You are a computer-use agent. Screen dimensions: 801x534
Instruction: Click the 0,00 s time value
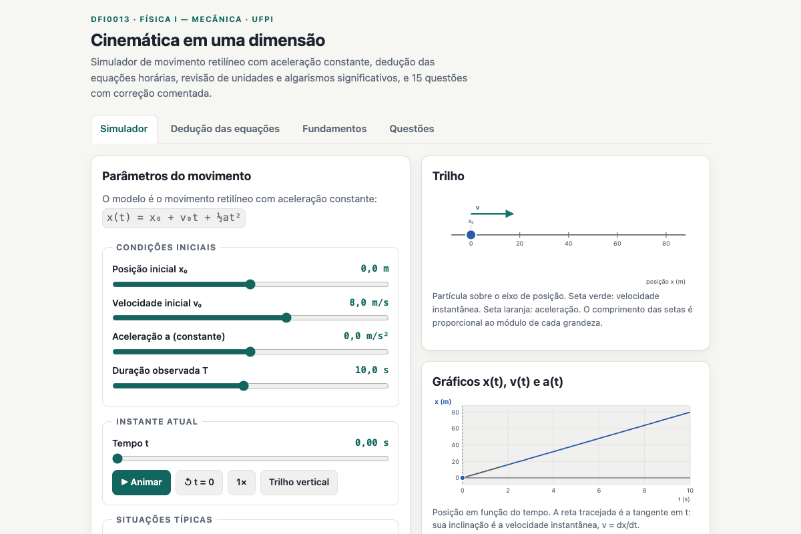click(372, 443)
